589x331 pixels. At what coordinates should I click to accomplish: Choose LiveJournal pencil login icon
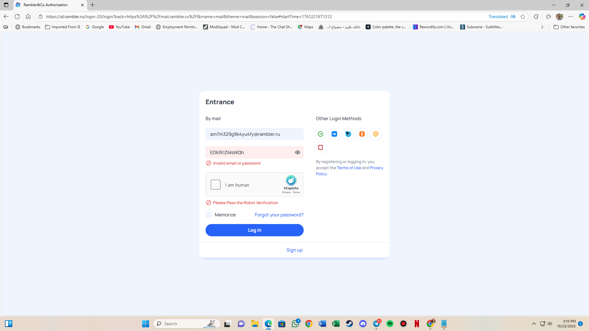point(348,134)
